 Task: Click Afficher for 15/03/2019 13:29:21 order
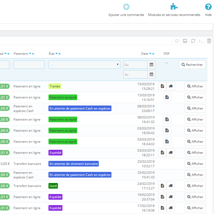click(x=195, y=86)
